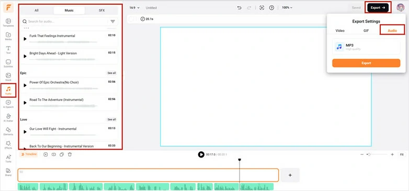Undo the last action
409x191 pixels.
(x=239, y=8)
